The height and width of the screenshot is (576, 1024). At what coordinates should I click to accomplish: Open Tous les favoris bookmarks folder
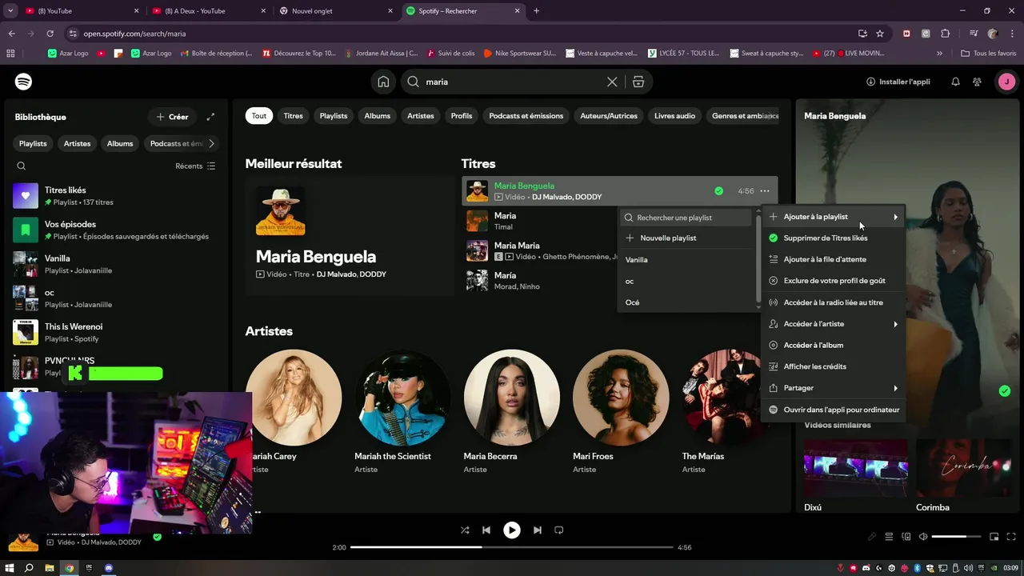[989, 53]
